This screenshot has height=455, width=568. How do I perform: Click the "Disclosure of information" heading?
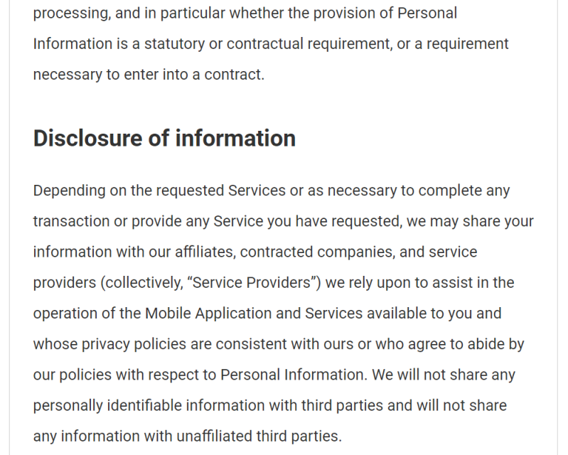tap(164, 138)
